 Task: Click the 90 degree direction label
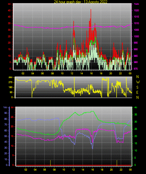(x=11, y=92)
